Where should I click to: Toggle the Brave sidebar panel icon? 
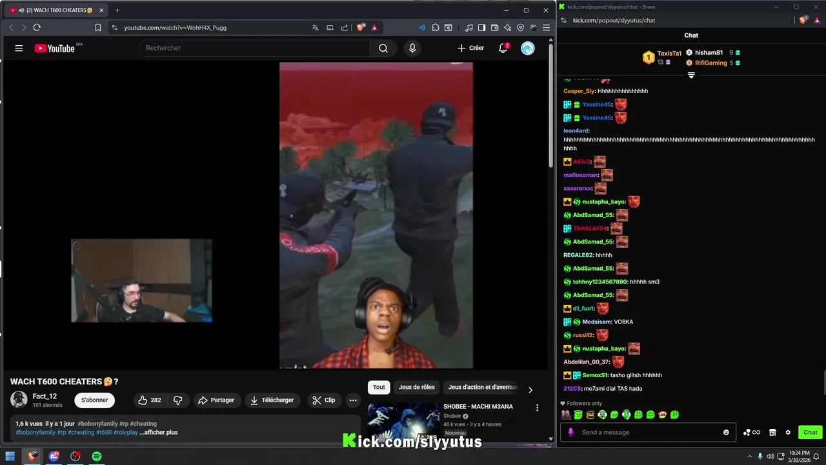(481, 28)
